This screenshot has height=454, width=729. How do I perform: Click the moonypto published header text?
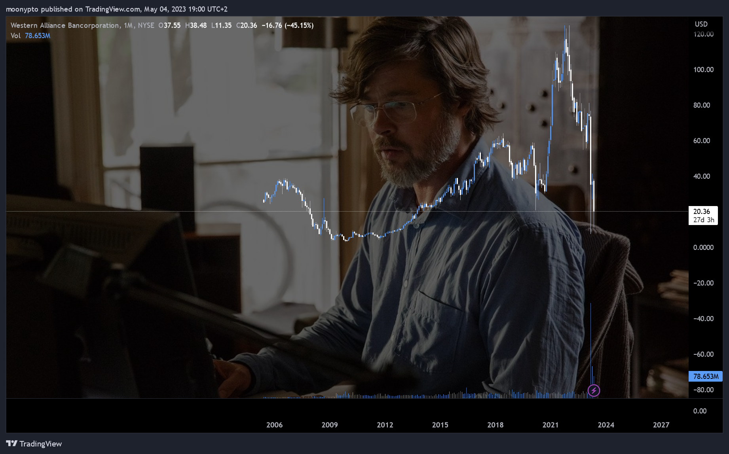click(117, 9)
